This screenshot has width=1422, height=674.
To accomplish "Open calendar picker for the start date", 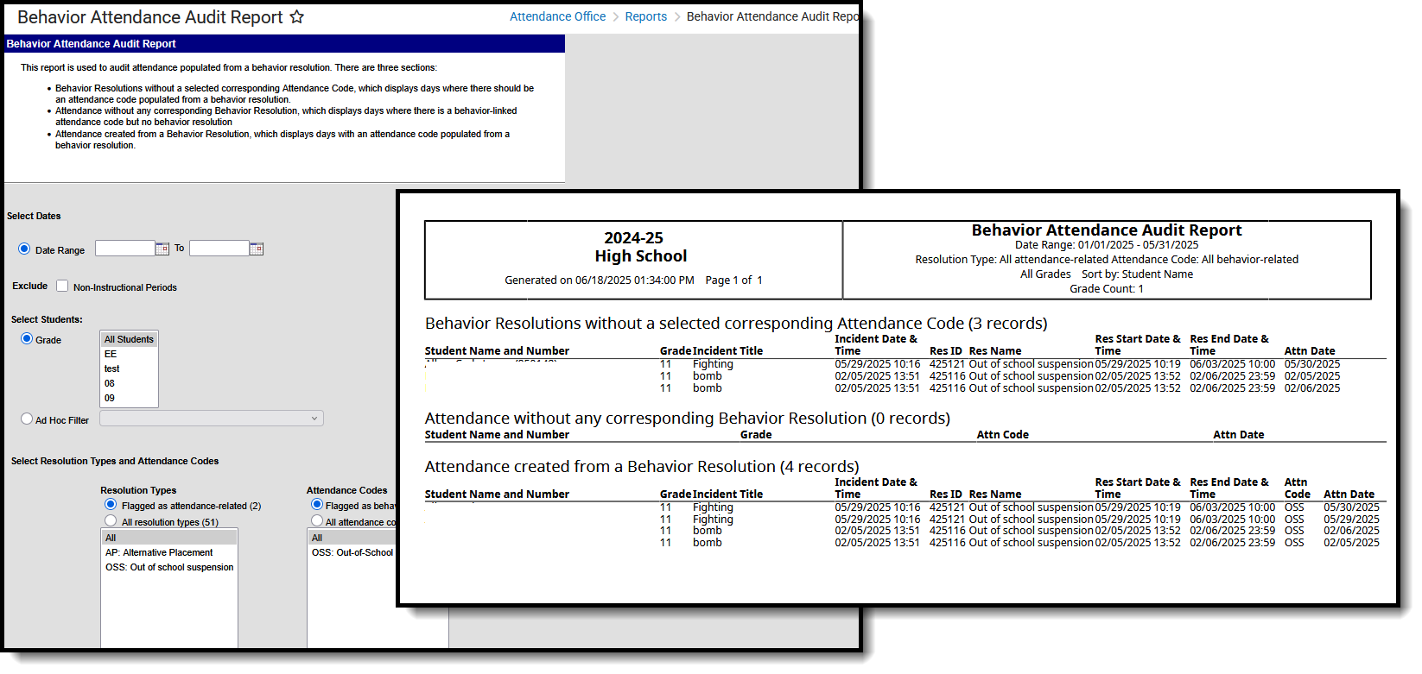I will 162,249.
